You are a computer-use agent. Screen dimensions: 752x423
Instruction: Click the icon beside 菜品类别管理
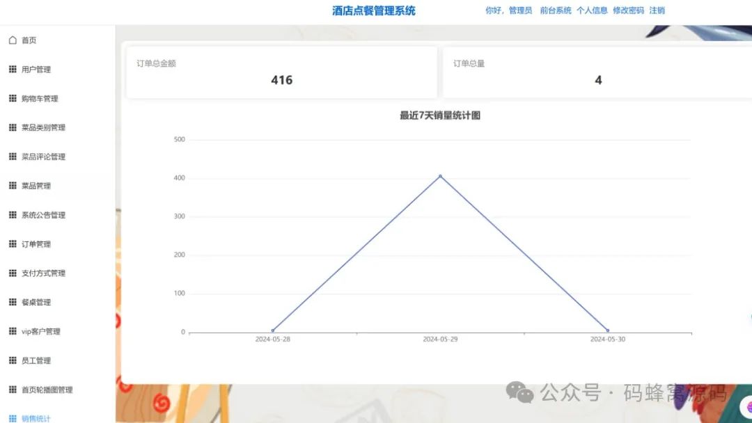coord(12,127)
